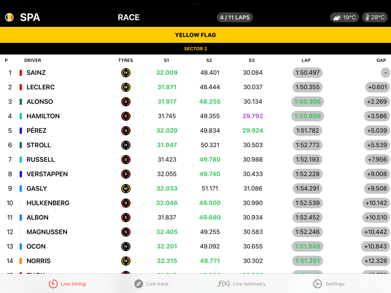
Task: Click Hamilton's soft tyre icon
Action: point(126,116)
